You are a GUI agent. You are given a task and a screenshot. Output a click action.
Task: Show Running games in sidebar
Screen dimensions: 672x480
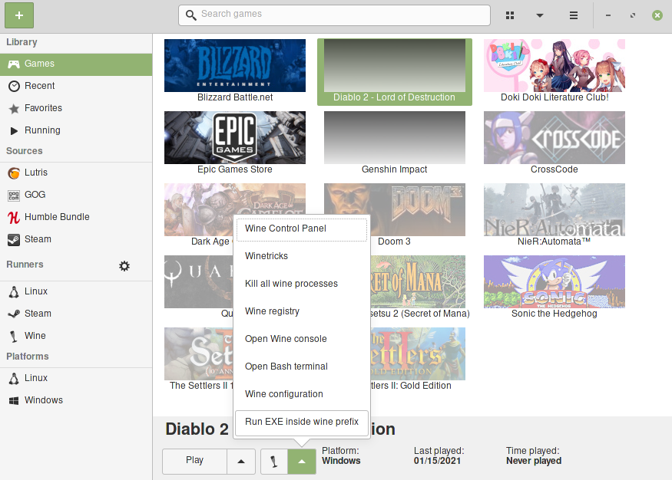click(x=76, y=130)
